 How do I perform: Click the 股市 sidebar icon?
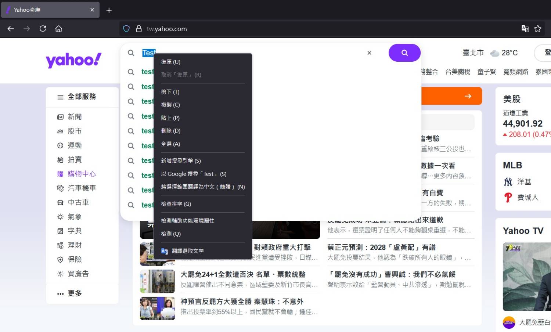pos(60,131)
